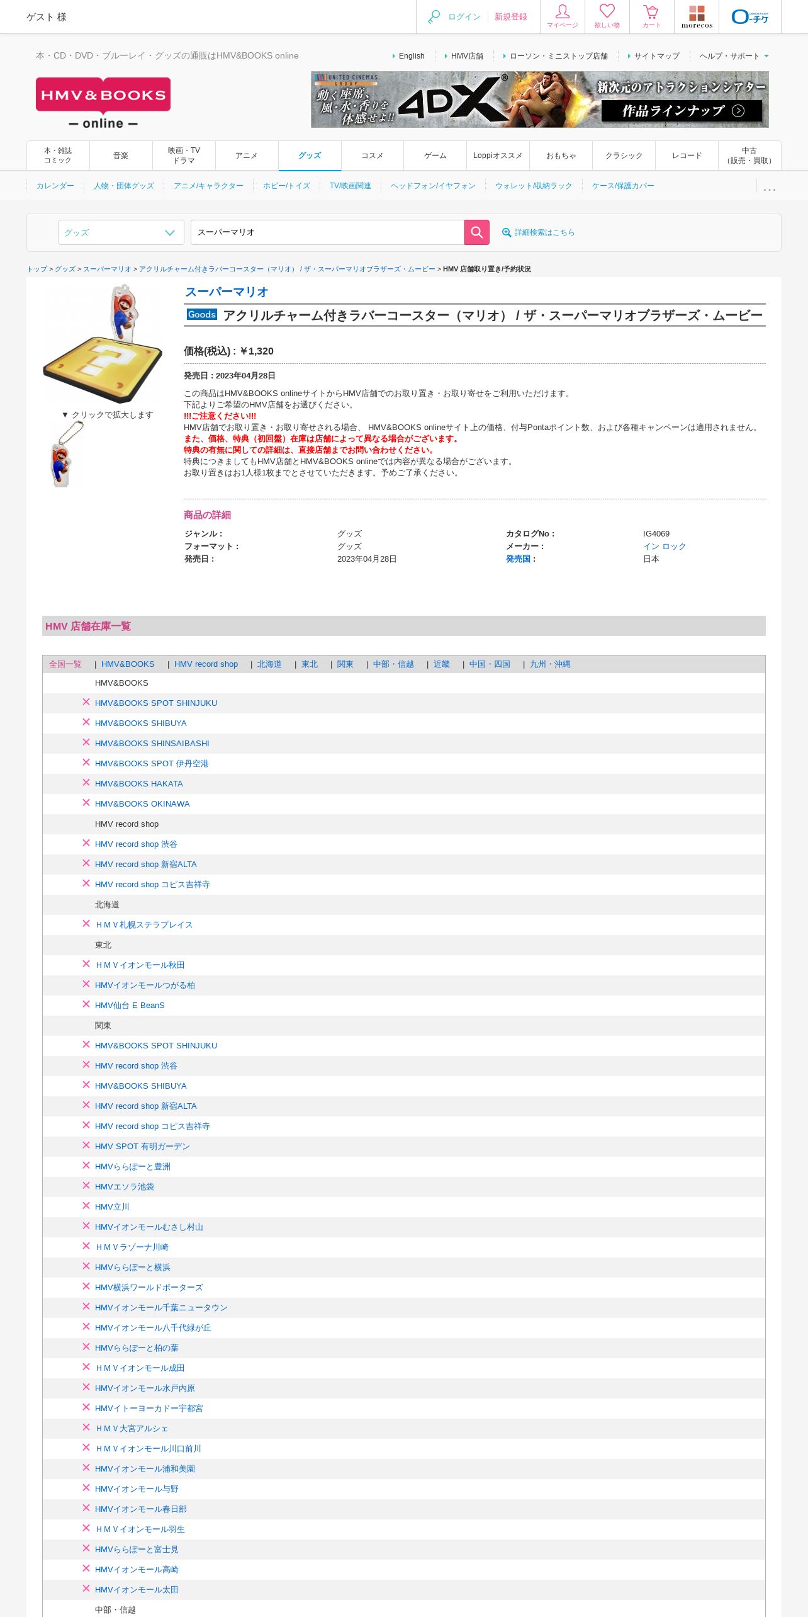Open HMV SPOT 有明ガーデン store link
The image size is (808, 1617).
coord(142,1147)
